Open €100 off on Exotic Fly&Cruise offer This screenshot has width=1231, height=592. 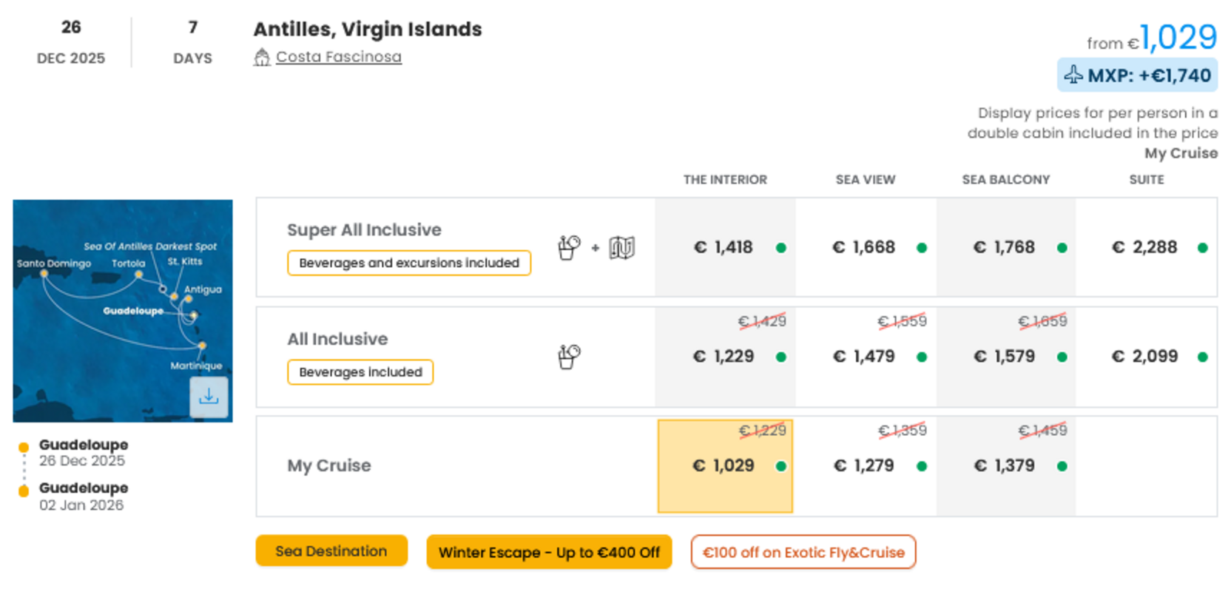tap(803, 552)
